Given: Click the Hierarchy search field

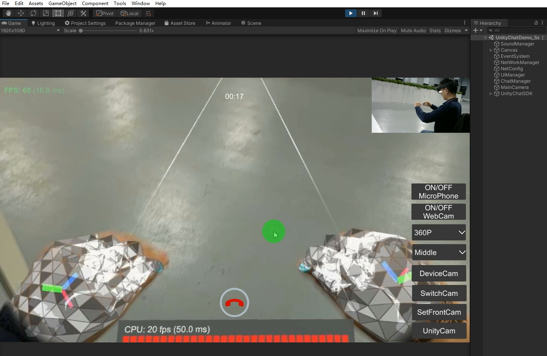Looking at the screenshot, I should pyautogui.click(x=516, y=30).
